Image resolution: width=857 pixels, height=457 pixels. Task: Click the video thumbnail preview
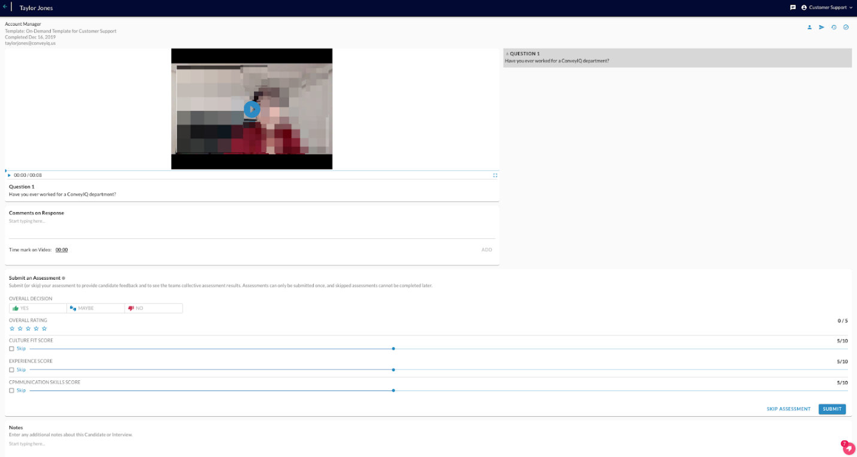click(252, 109)
